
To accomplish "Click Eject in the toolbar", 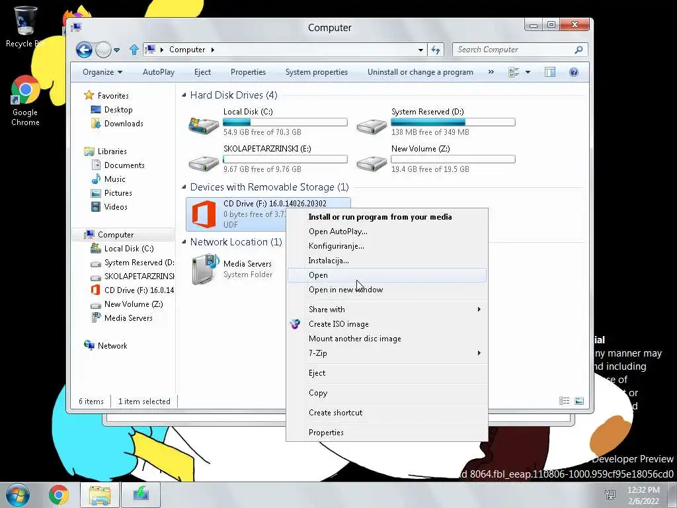I will tap(202, 72).
